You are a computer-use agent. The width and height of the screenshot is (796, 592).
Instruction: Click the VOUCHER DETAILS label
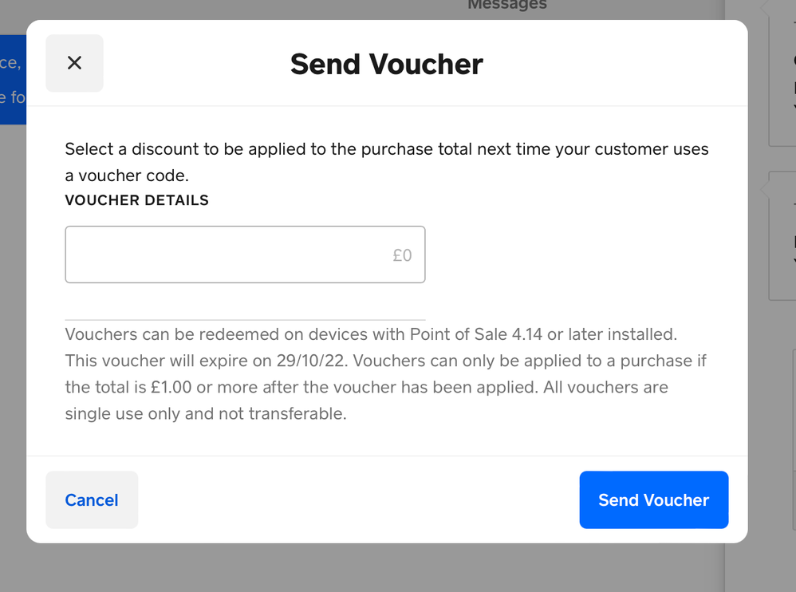[x=136, y=200]
